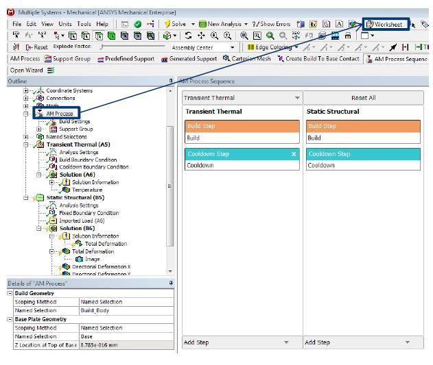
Task: Click Cartesian Mesh toolbar icon
Action: [226, 58]
